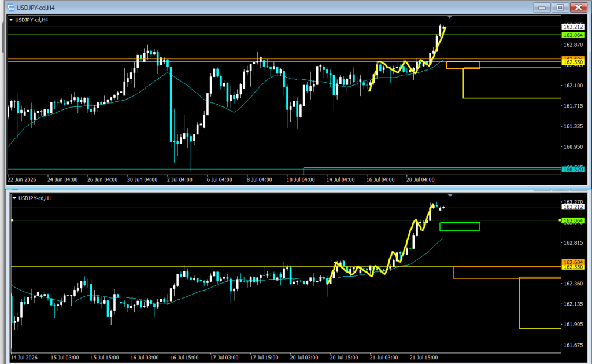Click the 10 Jul 04:00 time label
The width and height of the screenshot is (592, 364).
[301, 179]
